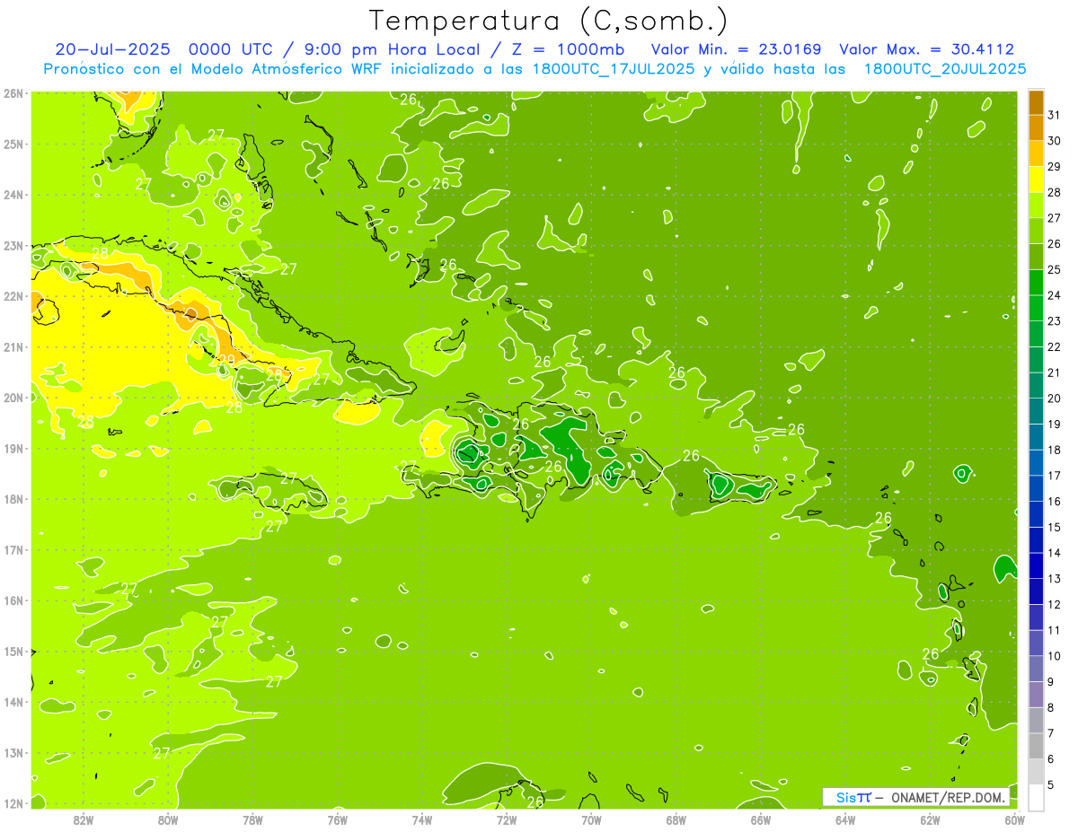Select the '1800UTC_20JUL2025' valid-until timestamp

point(944,69)
